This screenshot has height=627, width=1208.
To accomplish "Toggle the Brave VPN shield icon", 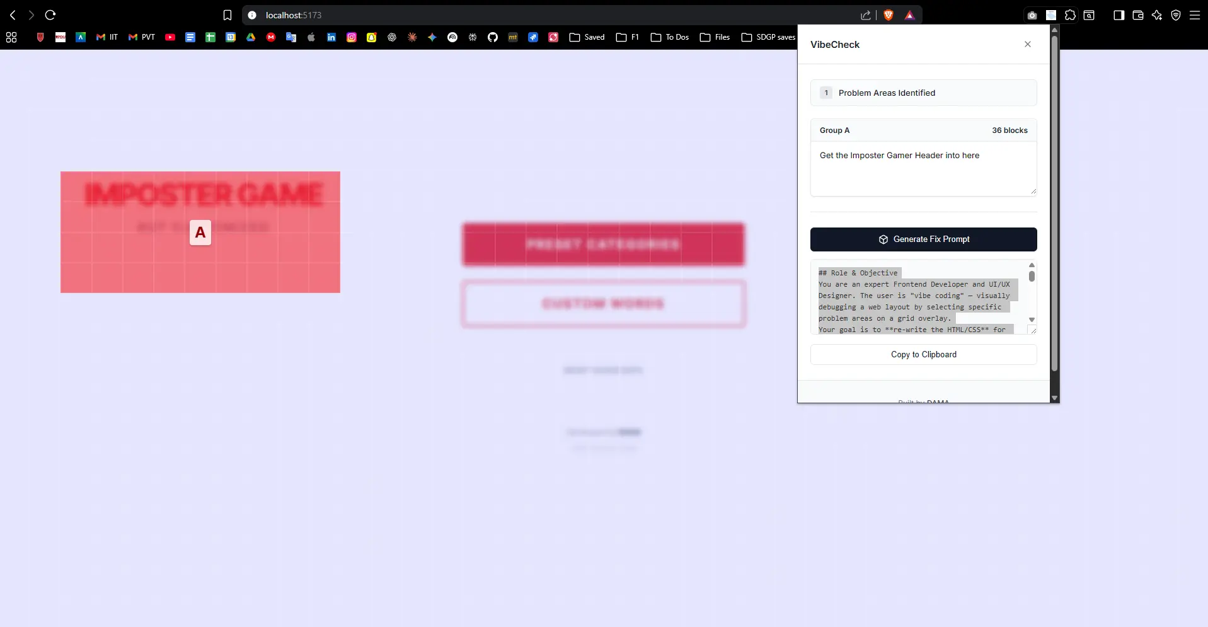I will point(1175,15).
